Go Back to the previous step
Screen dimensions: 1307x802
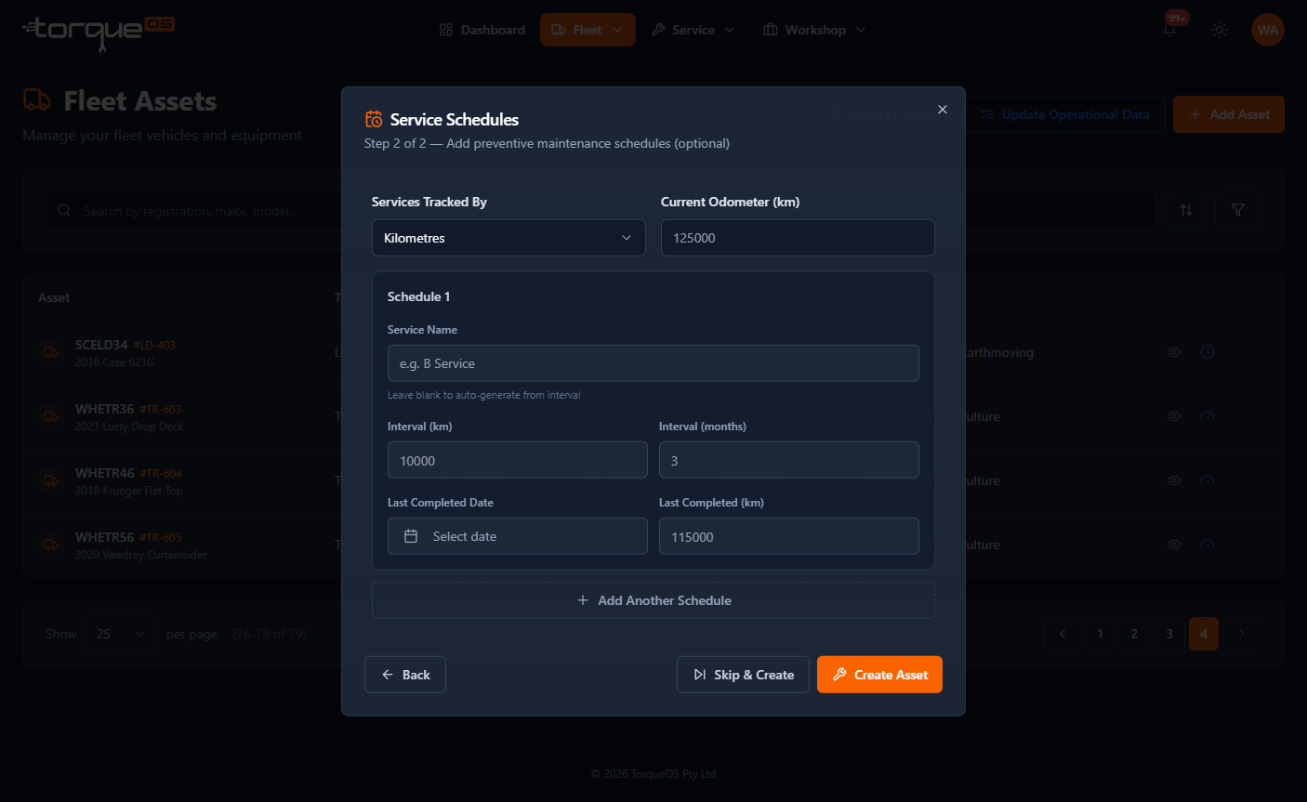(x=405, y=675)
